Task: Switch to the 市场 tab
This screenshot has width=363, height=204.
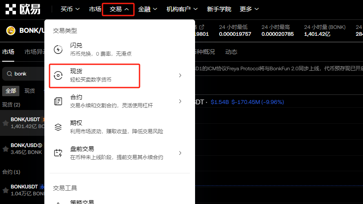Action: pyautogui.click(x=8, y=52)
